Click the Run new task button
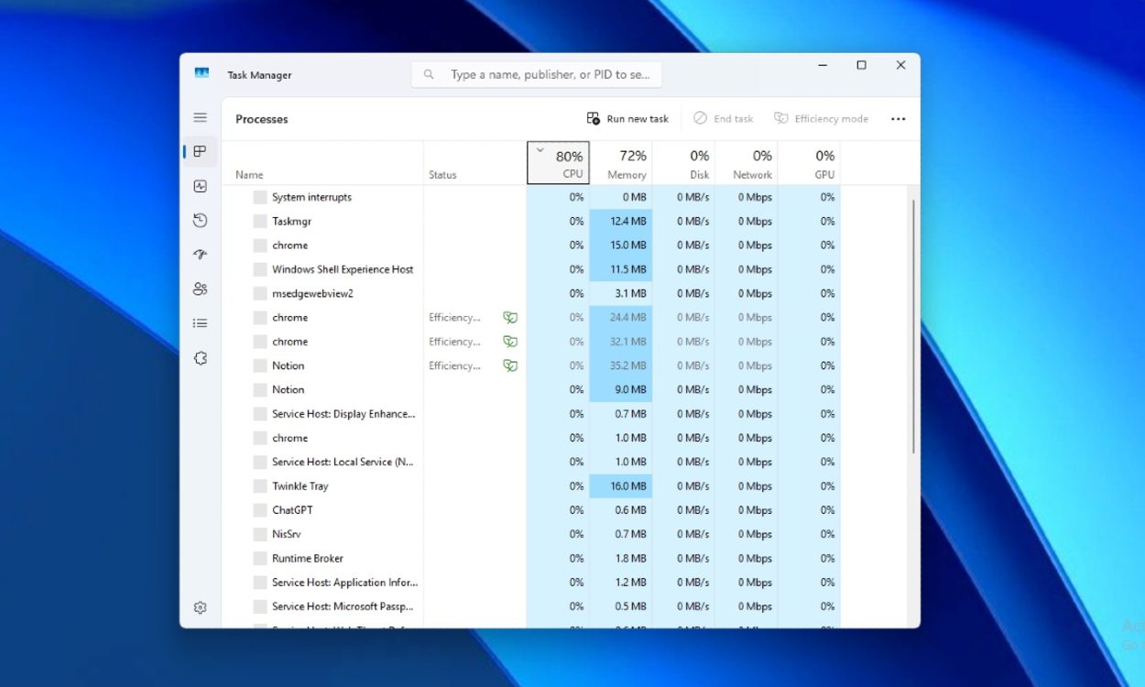 tap(627, 119)
